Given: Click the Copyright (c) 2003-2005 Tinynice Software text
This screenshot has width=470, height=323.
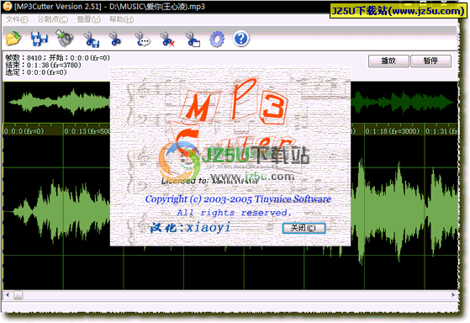Looking at the screenshot, I should pos(238,199).
